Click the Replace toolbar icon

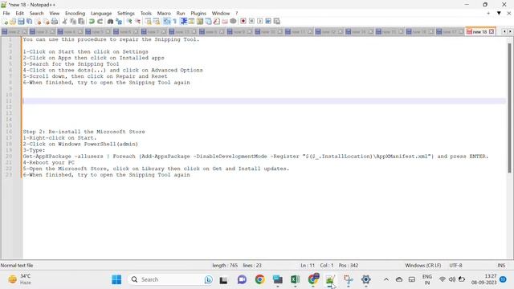[119, 22]
